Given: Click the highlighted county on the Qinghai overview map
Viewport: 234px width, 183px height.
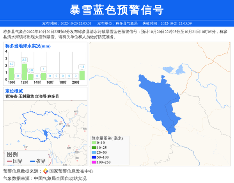Looking at the screenshot, I should [46, 134].
